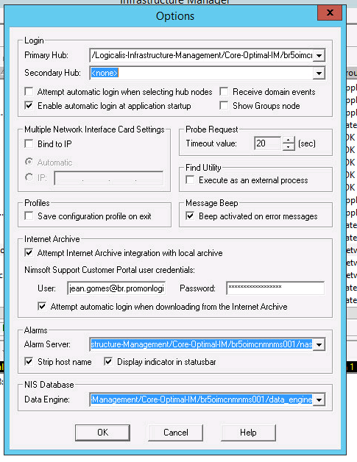Enable Save configuration profile on exit
Viewport: 357px width, 462px height.
point(29,216)
